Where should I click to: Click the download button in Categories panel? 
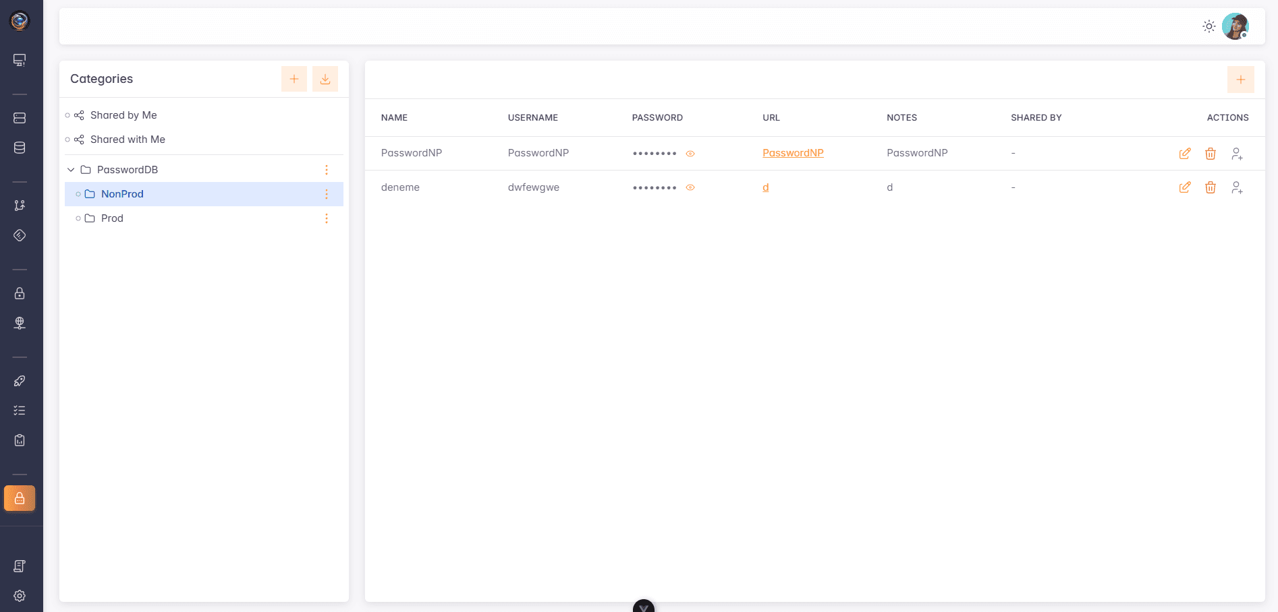(x=325, y=79)
